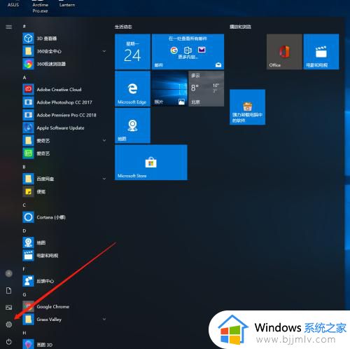Screen dimensions: 350x349
Task: Open the Grass Valley folder entry
Action: (x=64, y=319)
